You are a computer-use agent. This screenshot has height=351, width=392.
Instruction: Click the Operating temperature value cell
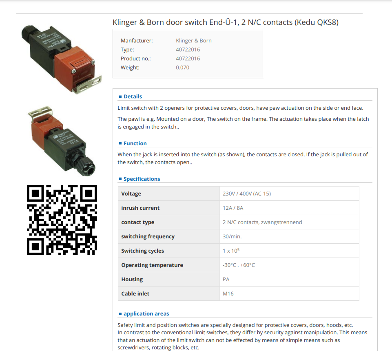click(289, 265)
